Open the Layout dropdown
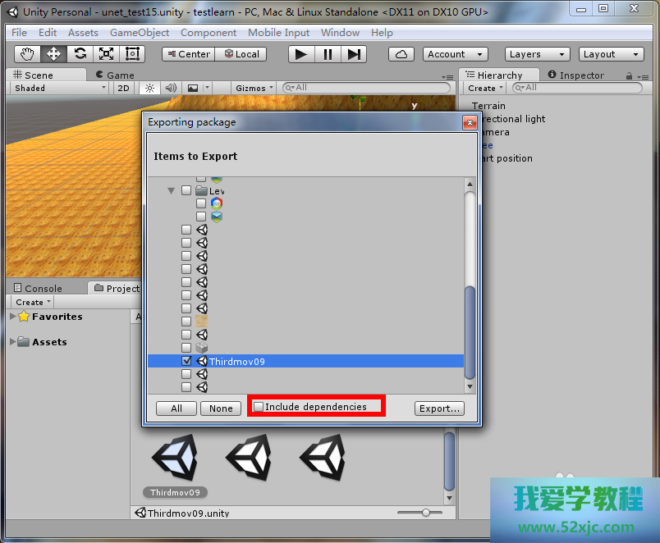Screen dimensions: 660x543 610,54
